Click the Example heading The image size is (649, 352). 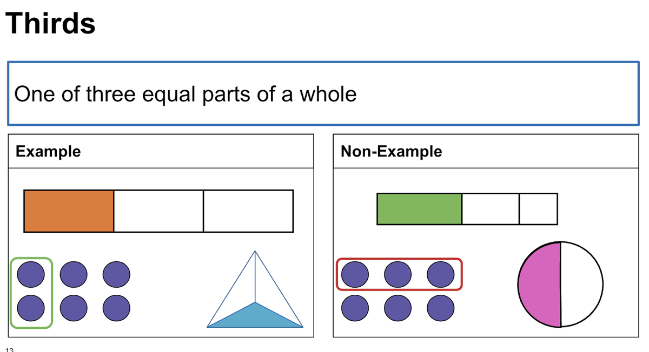[48, 151]
